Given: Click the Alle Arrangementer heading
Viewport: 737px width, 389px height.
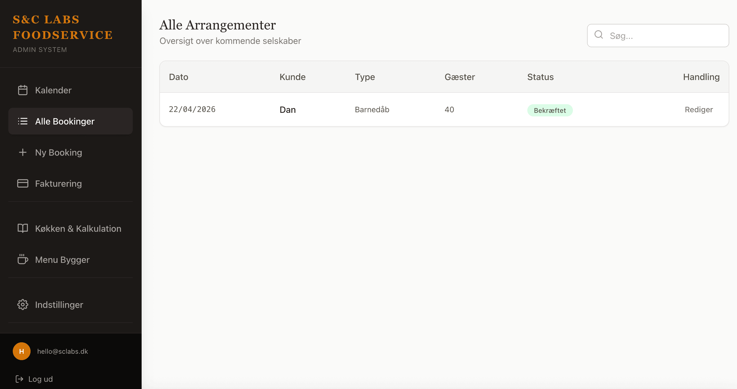Looking at the screenshot, I should 217,25.
